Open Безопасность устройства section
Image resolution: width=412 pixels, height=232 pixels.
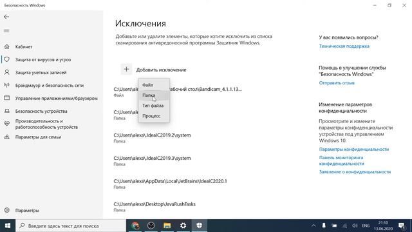[41, 111]
